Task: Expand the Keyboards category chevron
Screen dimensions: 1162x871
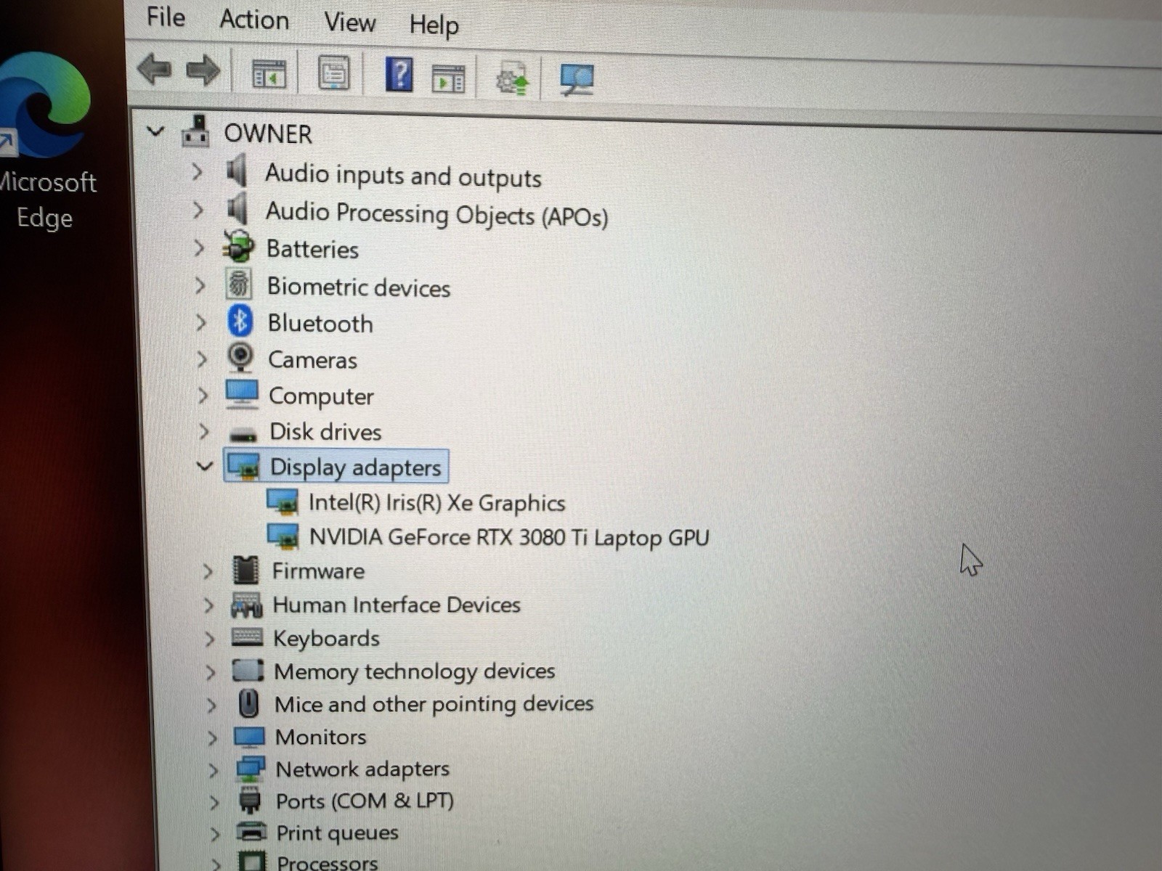Action: (x=209, y=639)
